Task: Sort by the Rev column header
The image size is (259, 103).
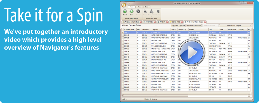Action: point(139,30)
